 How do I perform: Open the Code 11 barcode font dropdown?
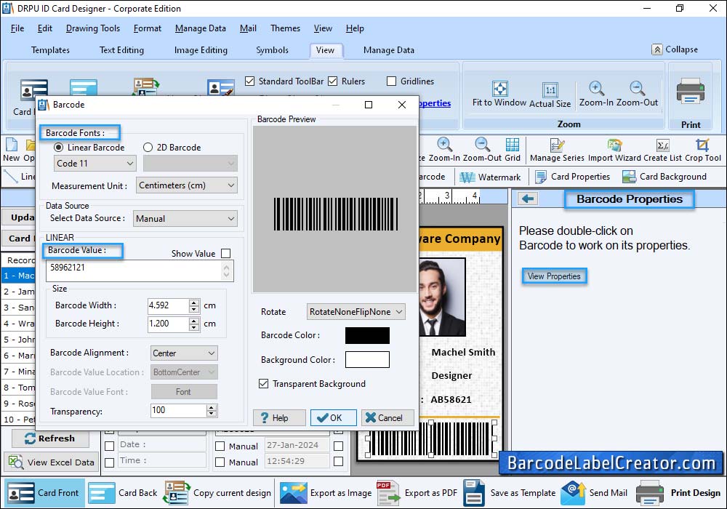[95, 163]
